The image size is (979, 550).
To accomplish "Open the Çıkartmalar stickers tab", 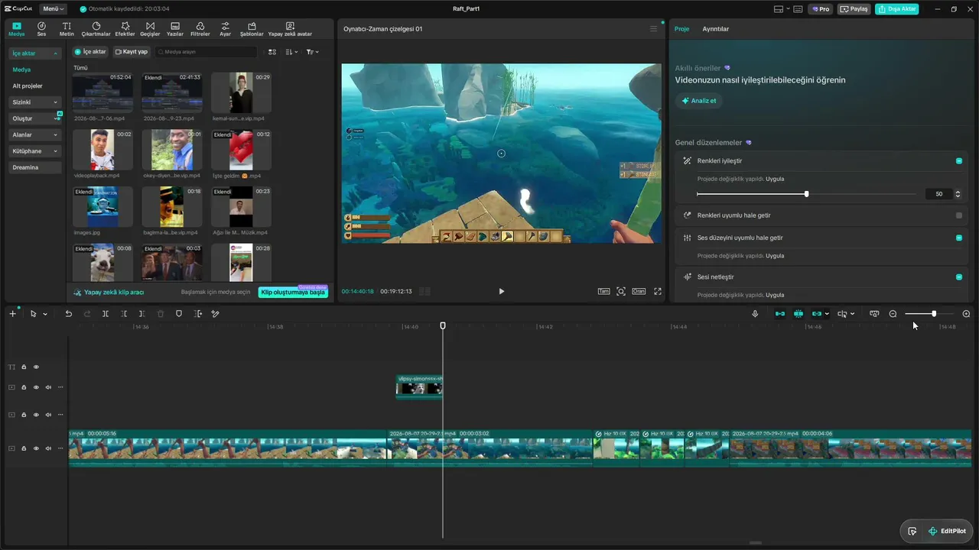I will (96, 29).
